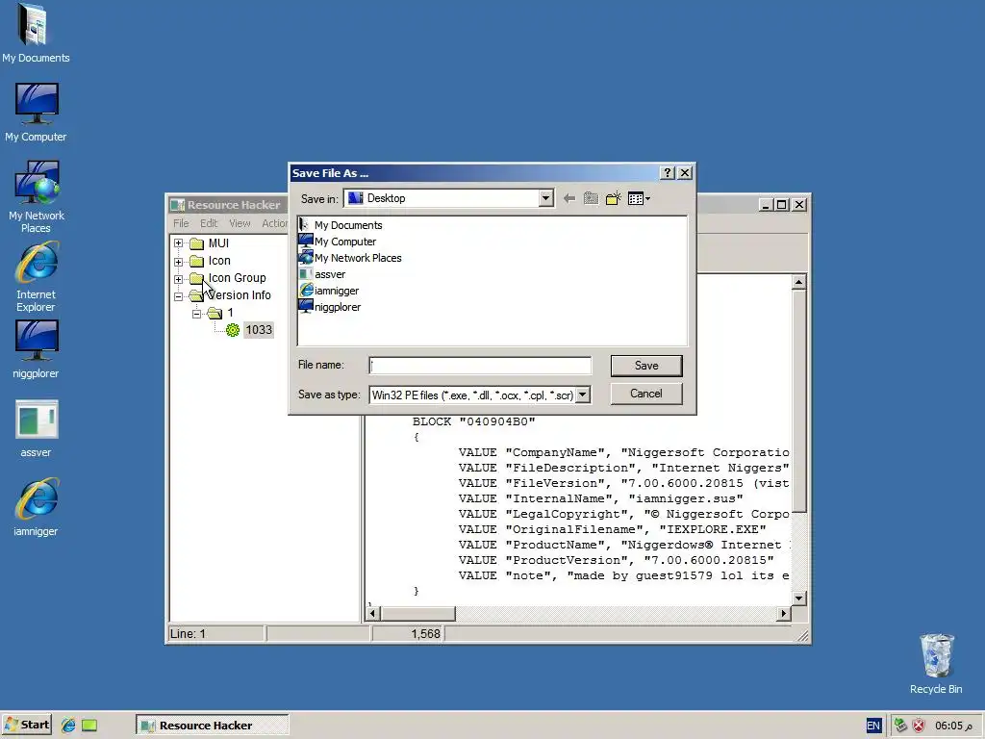Select the Recycle Bin desktop icon
Image resolution: width=985 pixels, height=739 pixels.
[936, 664]
